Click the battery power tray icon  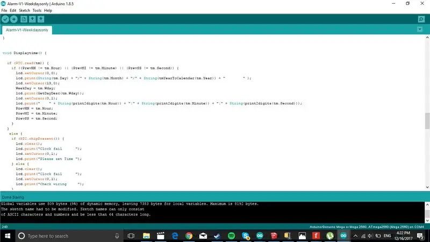tap(378, 236)
